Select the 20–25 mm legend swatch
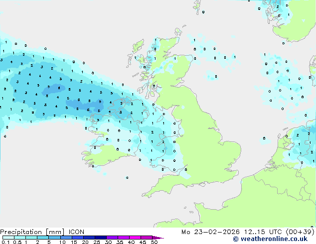 [89, 238]
